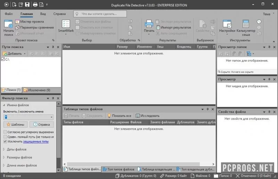The width and height of the screenshot is (278, 179).
Task: Collapse the Имена файлов section
Action: coord(4,105)
